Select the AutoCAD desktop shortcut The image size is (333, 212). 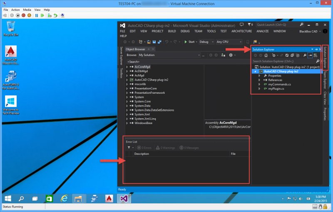(x=11, y=56)
